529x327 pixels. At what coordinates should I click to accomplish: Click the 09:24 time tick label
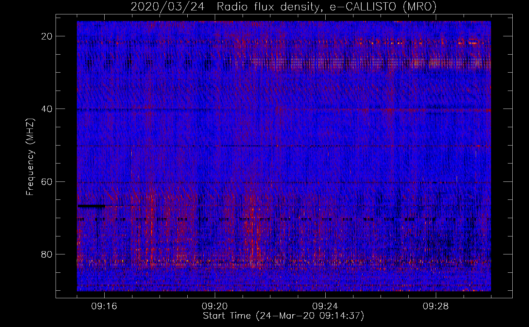325,306
